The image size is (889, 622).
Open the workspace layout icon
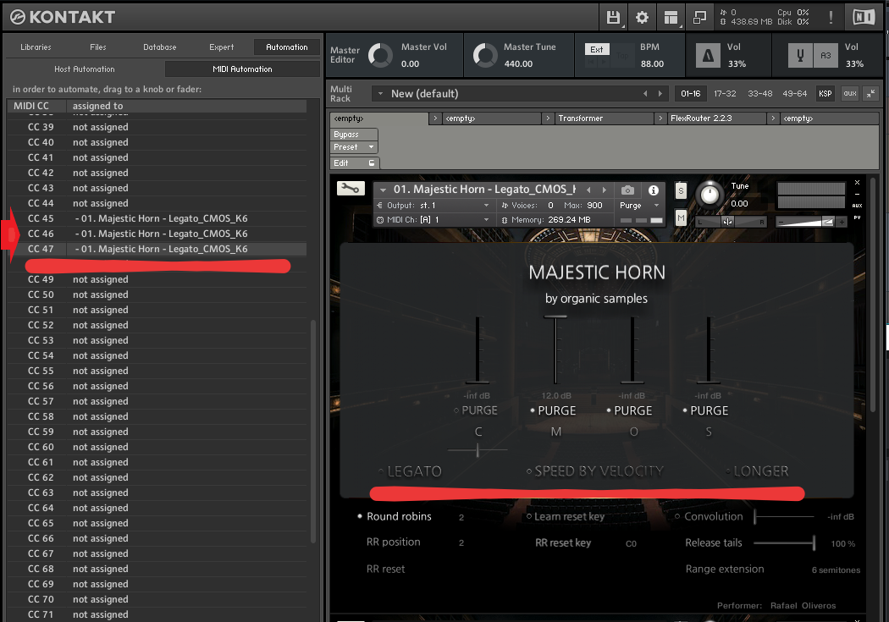pos(671,18)
